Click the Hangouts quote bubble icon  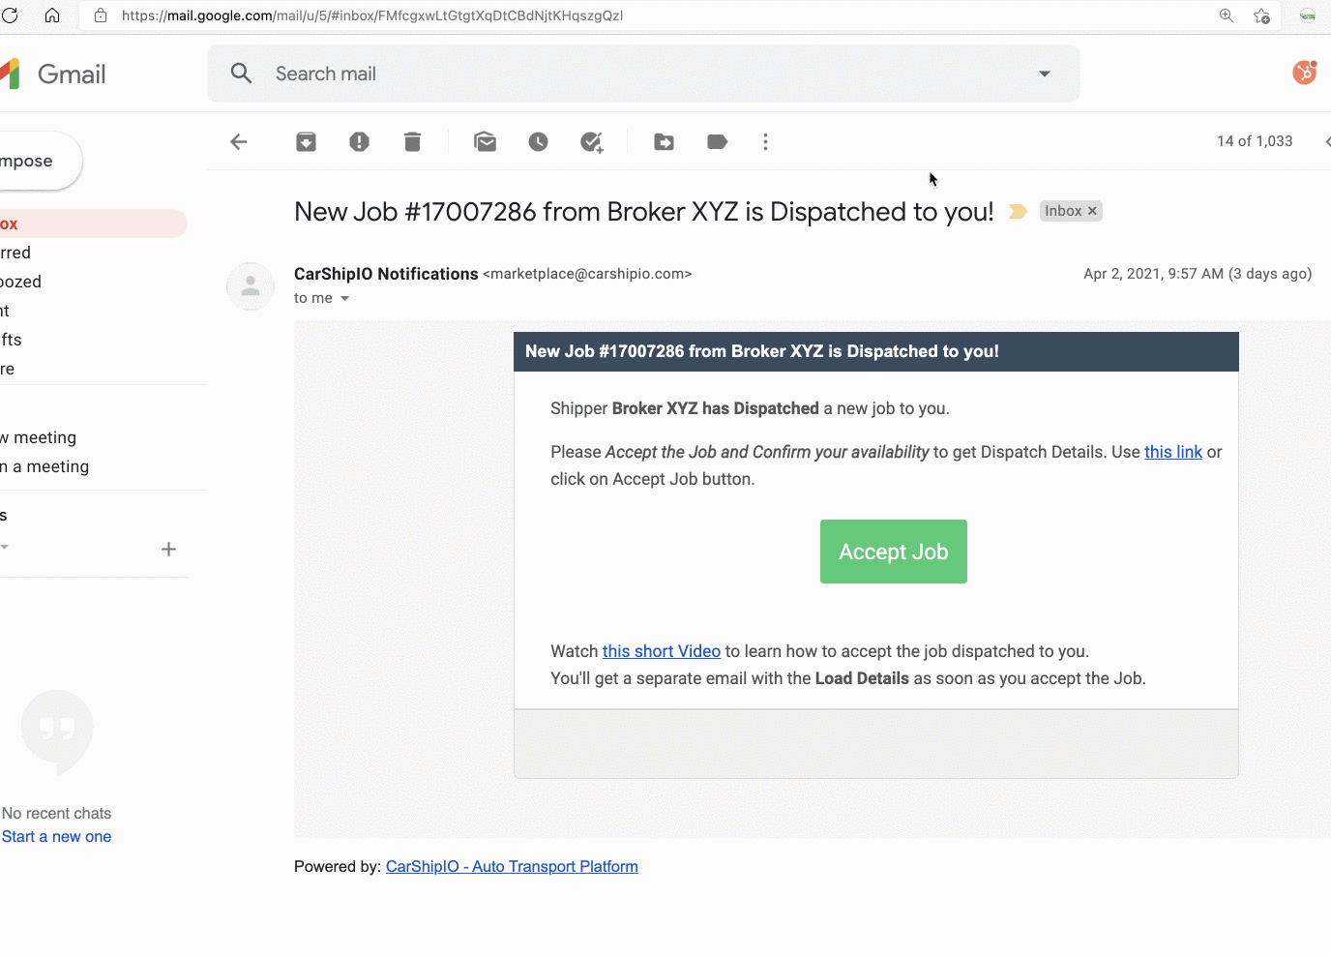pyautogui.click(x=57, y=732)
